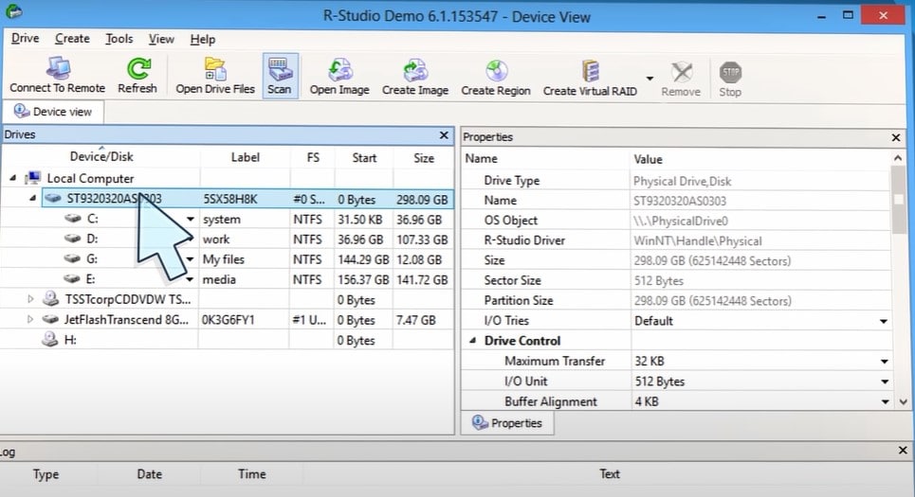The width and height of the screenshot is (915, 497).
Task: Sort drives by Start column header
Action: [364, 158]
